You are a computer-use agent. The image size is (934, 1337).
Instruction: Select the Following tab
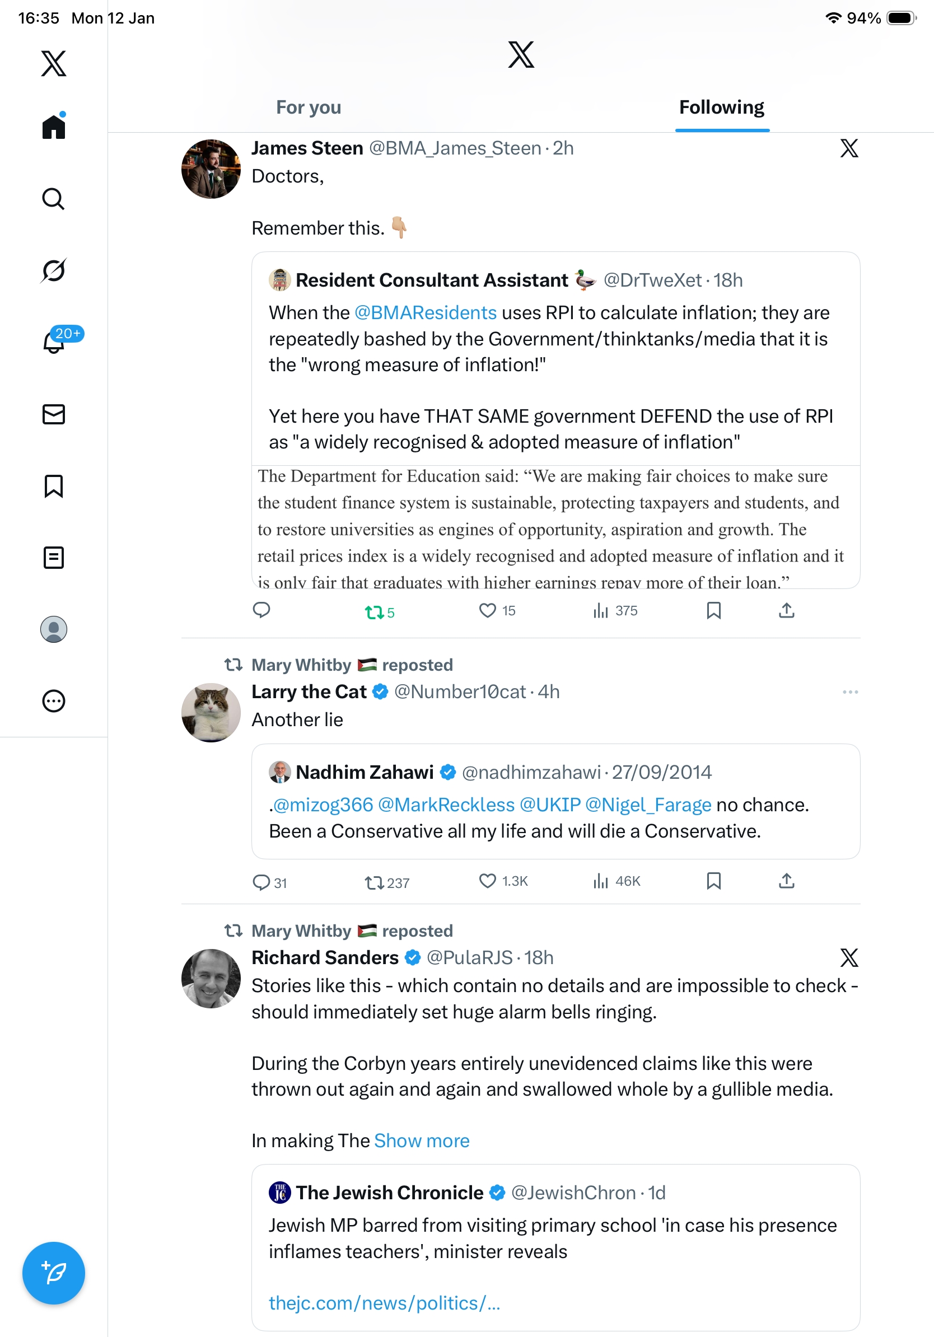coord(721,107)
